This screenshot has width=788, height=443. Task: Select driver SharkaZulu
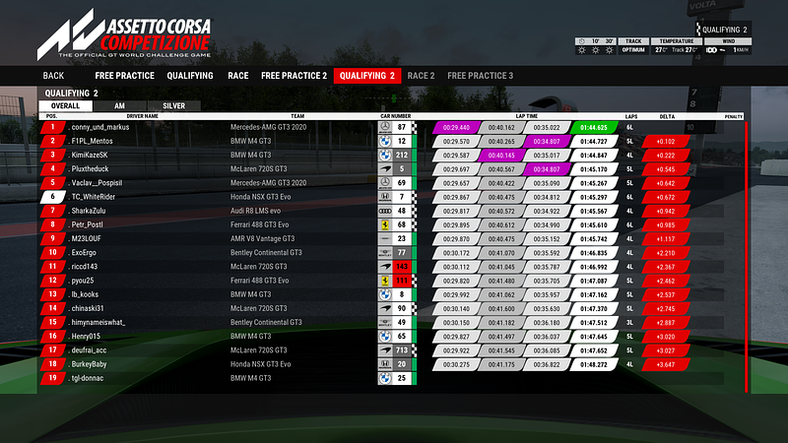click(89, 211)
